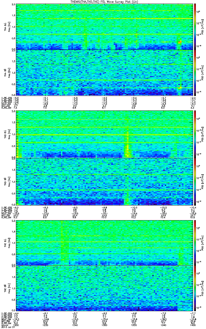Click the THA BL freq [Hz] axis label

pyautogui.click(x=8, y=27)
